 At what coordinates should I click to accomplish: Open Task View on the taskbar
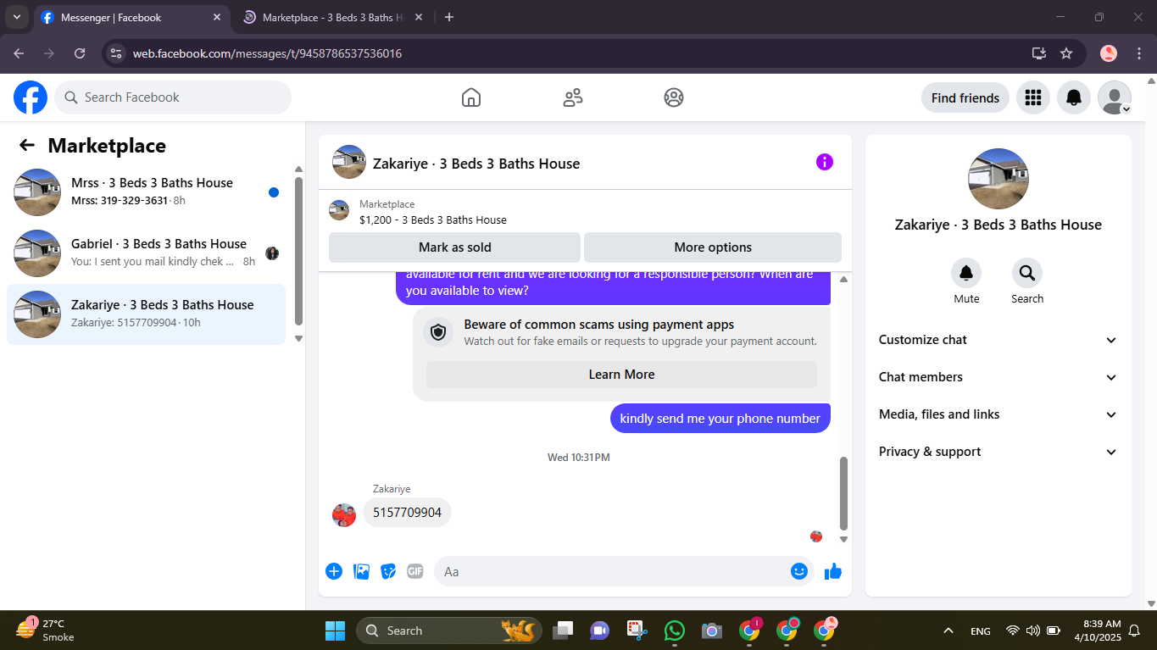(563, 631)
